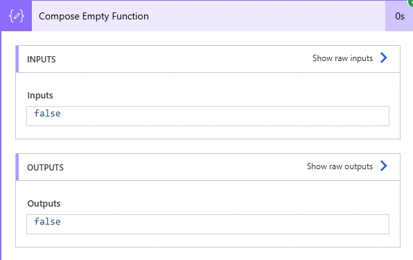This screenshot has height=260, width=413.
Task: Click the Inputs field label
Action: point(40,96)
